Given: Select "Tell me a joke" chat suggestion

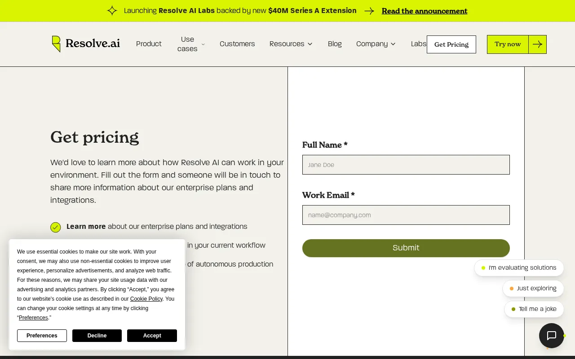Looking at the screenshot, I should 534,309.
